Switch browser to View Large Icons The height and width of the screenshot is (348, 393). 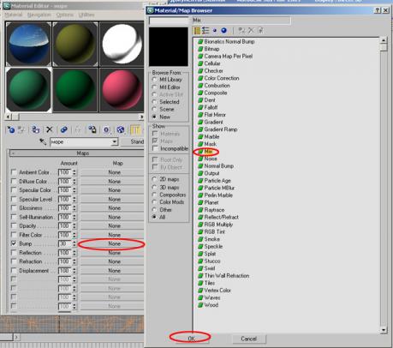point(224,31)
